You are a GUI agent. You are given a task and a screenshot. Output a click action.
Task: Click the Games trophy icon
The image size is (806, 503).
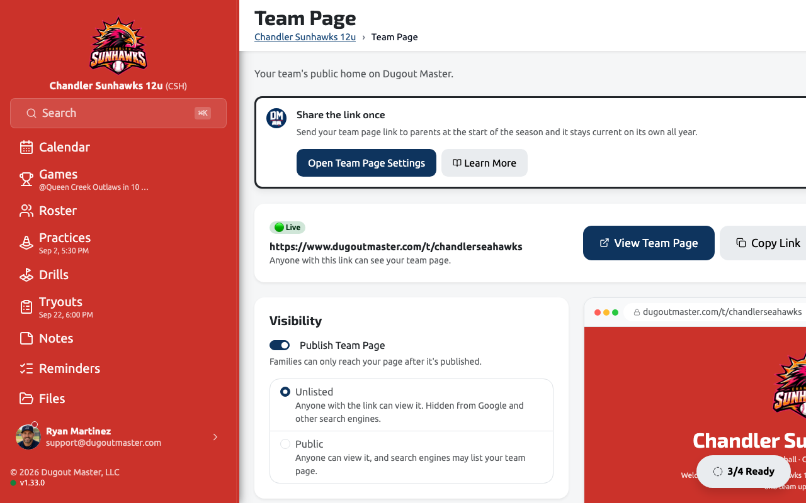click(26, 179)
